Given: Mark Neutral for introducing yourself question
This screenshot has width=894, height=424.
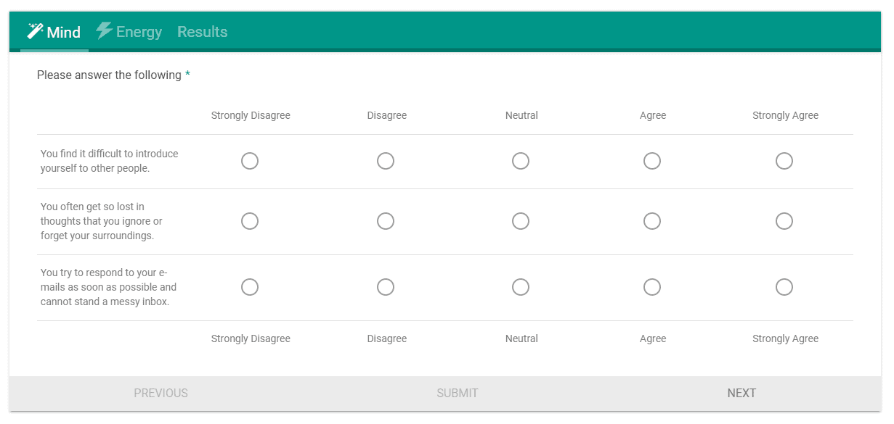Looking at the screenshot, I should click(521, 161).
